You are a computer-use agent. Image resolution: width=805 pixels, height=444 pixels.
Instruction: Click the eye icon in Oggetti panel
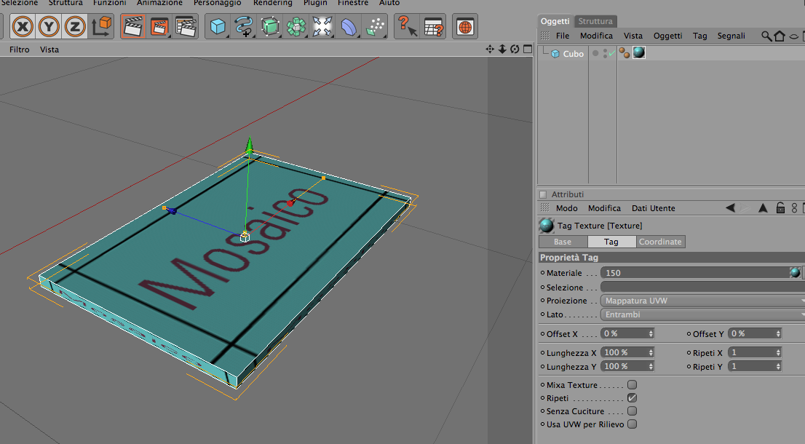point(793,36)
